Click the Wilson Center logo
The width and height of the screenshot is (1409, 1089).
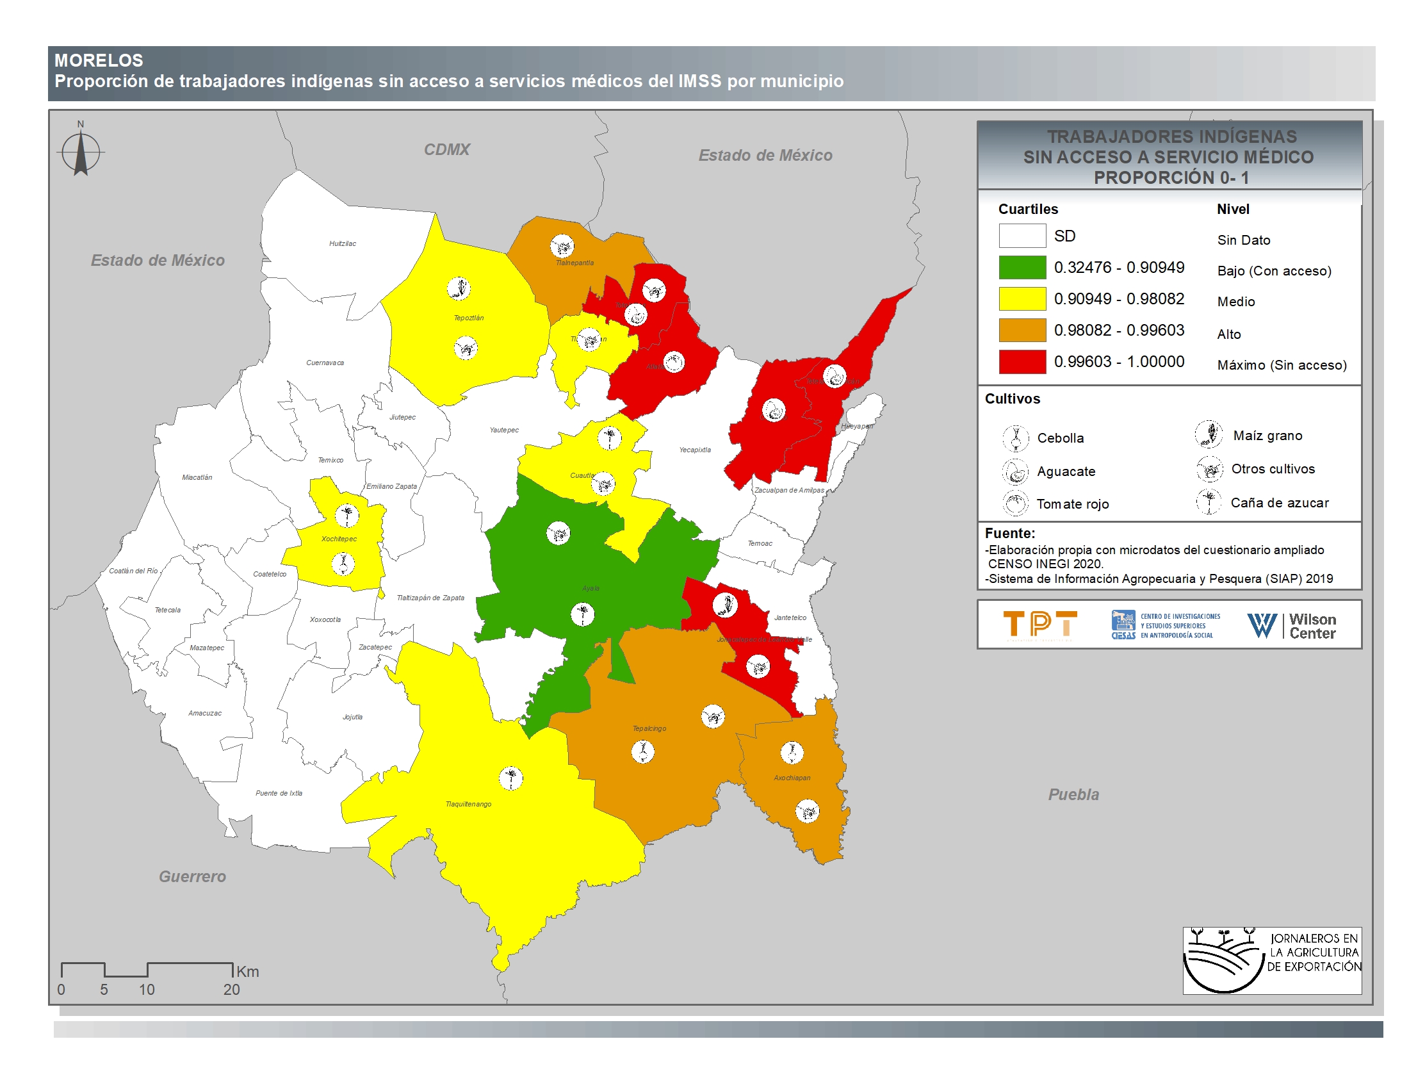pos(1291,625)
